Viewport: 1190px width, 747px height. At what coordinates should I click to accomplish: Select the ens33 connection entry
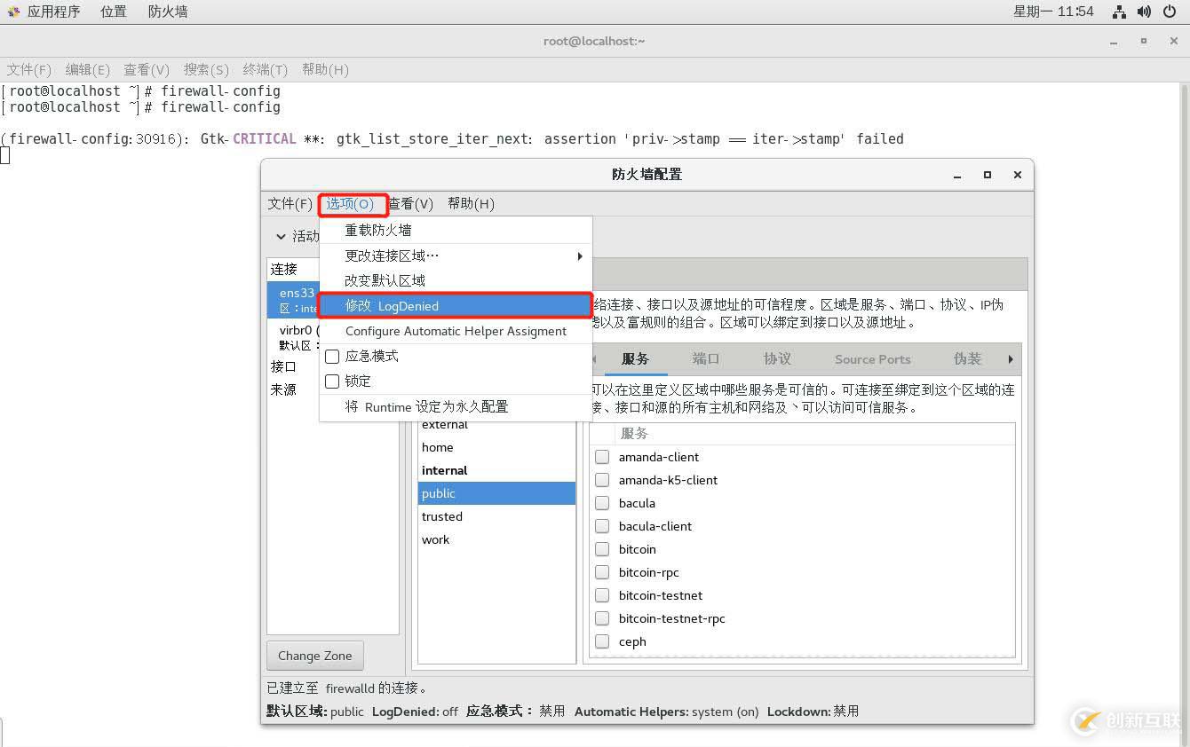point(293,300)
